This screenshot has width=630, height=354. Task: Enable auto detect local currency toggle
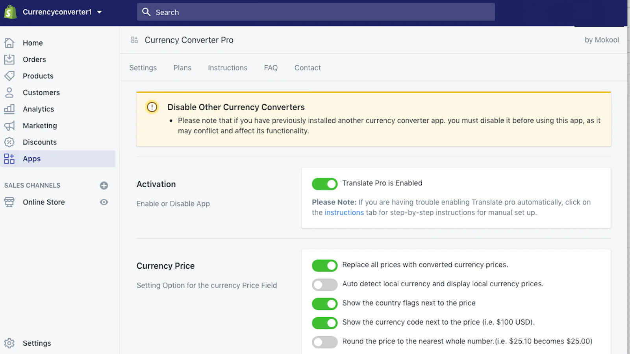[324, 284]
